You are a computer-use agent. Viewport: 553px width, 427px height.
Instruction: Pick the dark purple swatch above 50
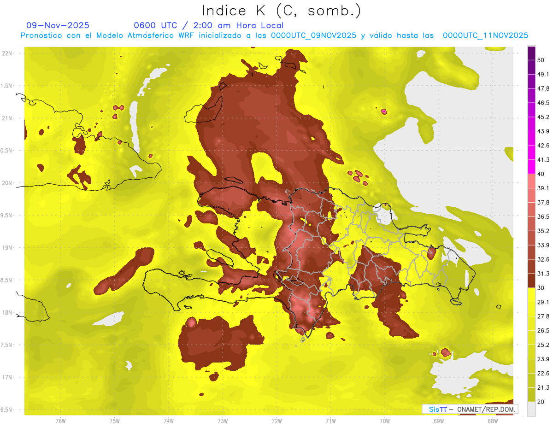tap(531, 53)
